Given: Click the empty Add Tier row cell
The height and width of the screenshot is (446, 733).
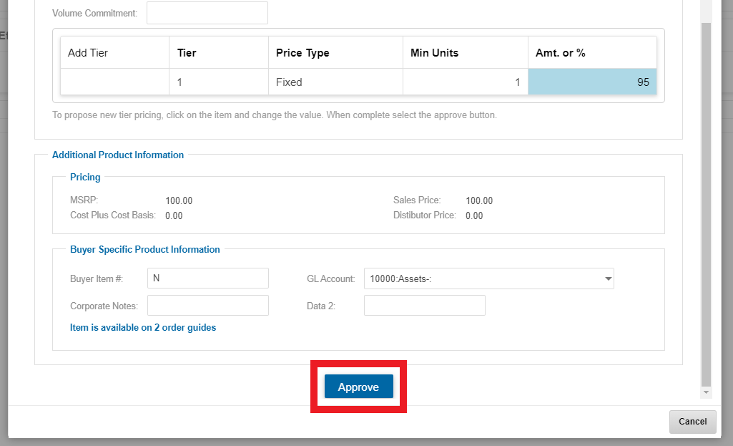Looking at the screenshot, I should [x=114, y=82].
